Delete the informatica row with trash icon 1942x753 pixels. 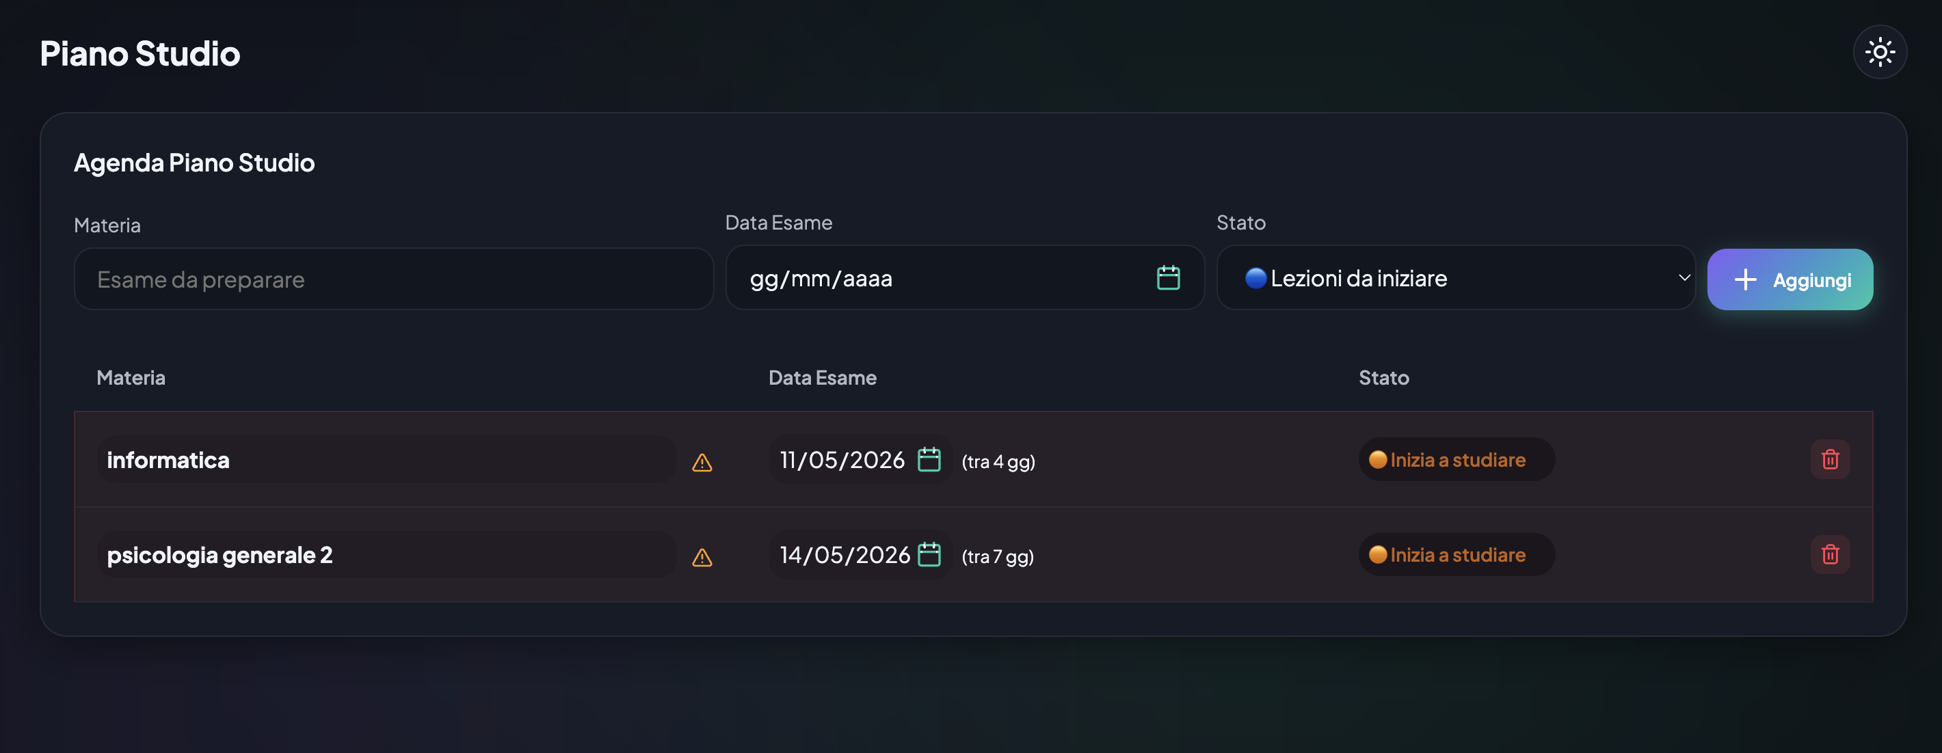[1830, 459]
